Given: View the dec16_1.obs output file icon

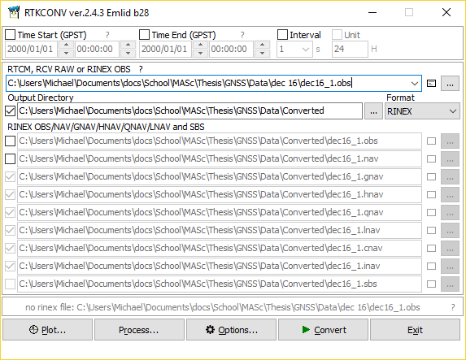Looking at the screenshot, I should tap(431, 141).
